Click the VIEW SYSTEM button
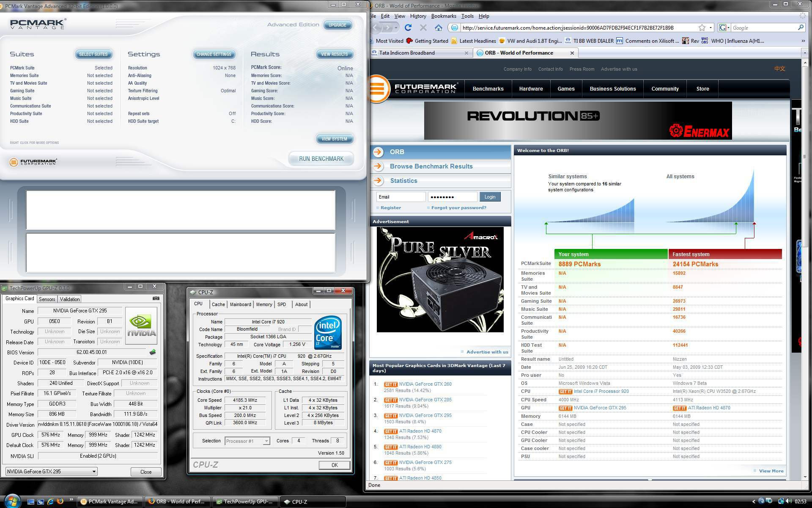The image size is (812, 508). coord(334,139)
